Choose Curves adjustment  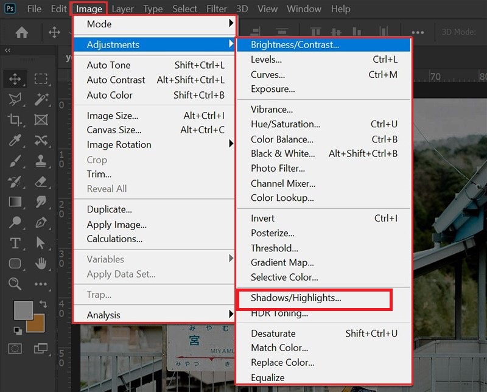coord(324,74)
